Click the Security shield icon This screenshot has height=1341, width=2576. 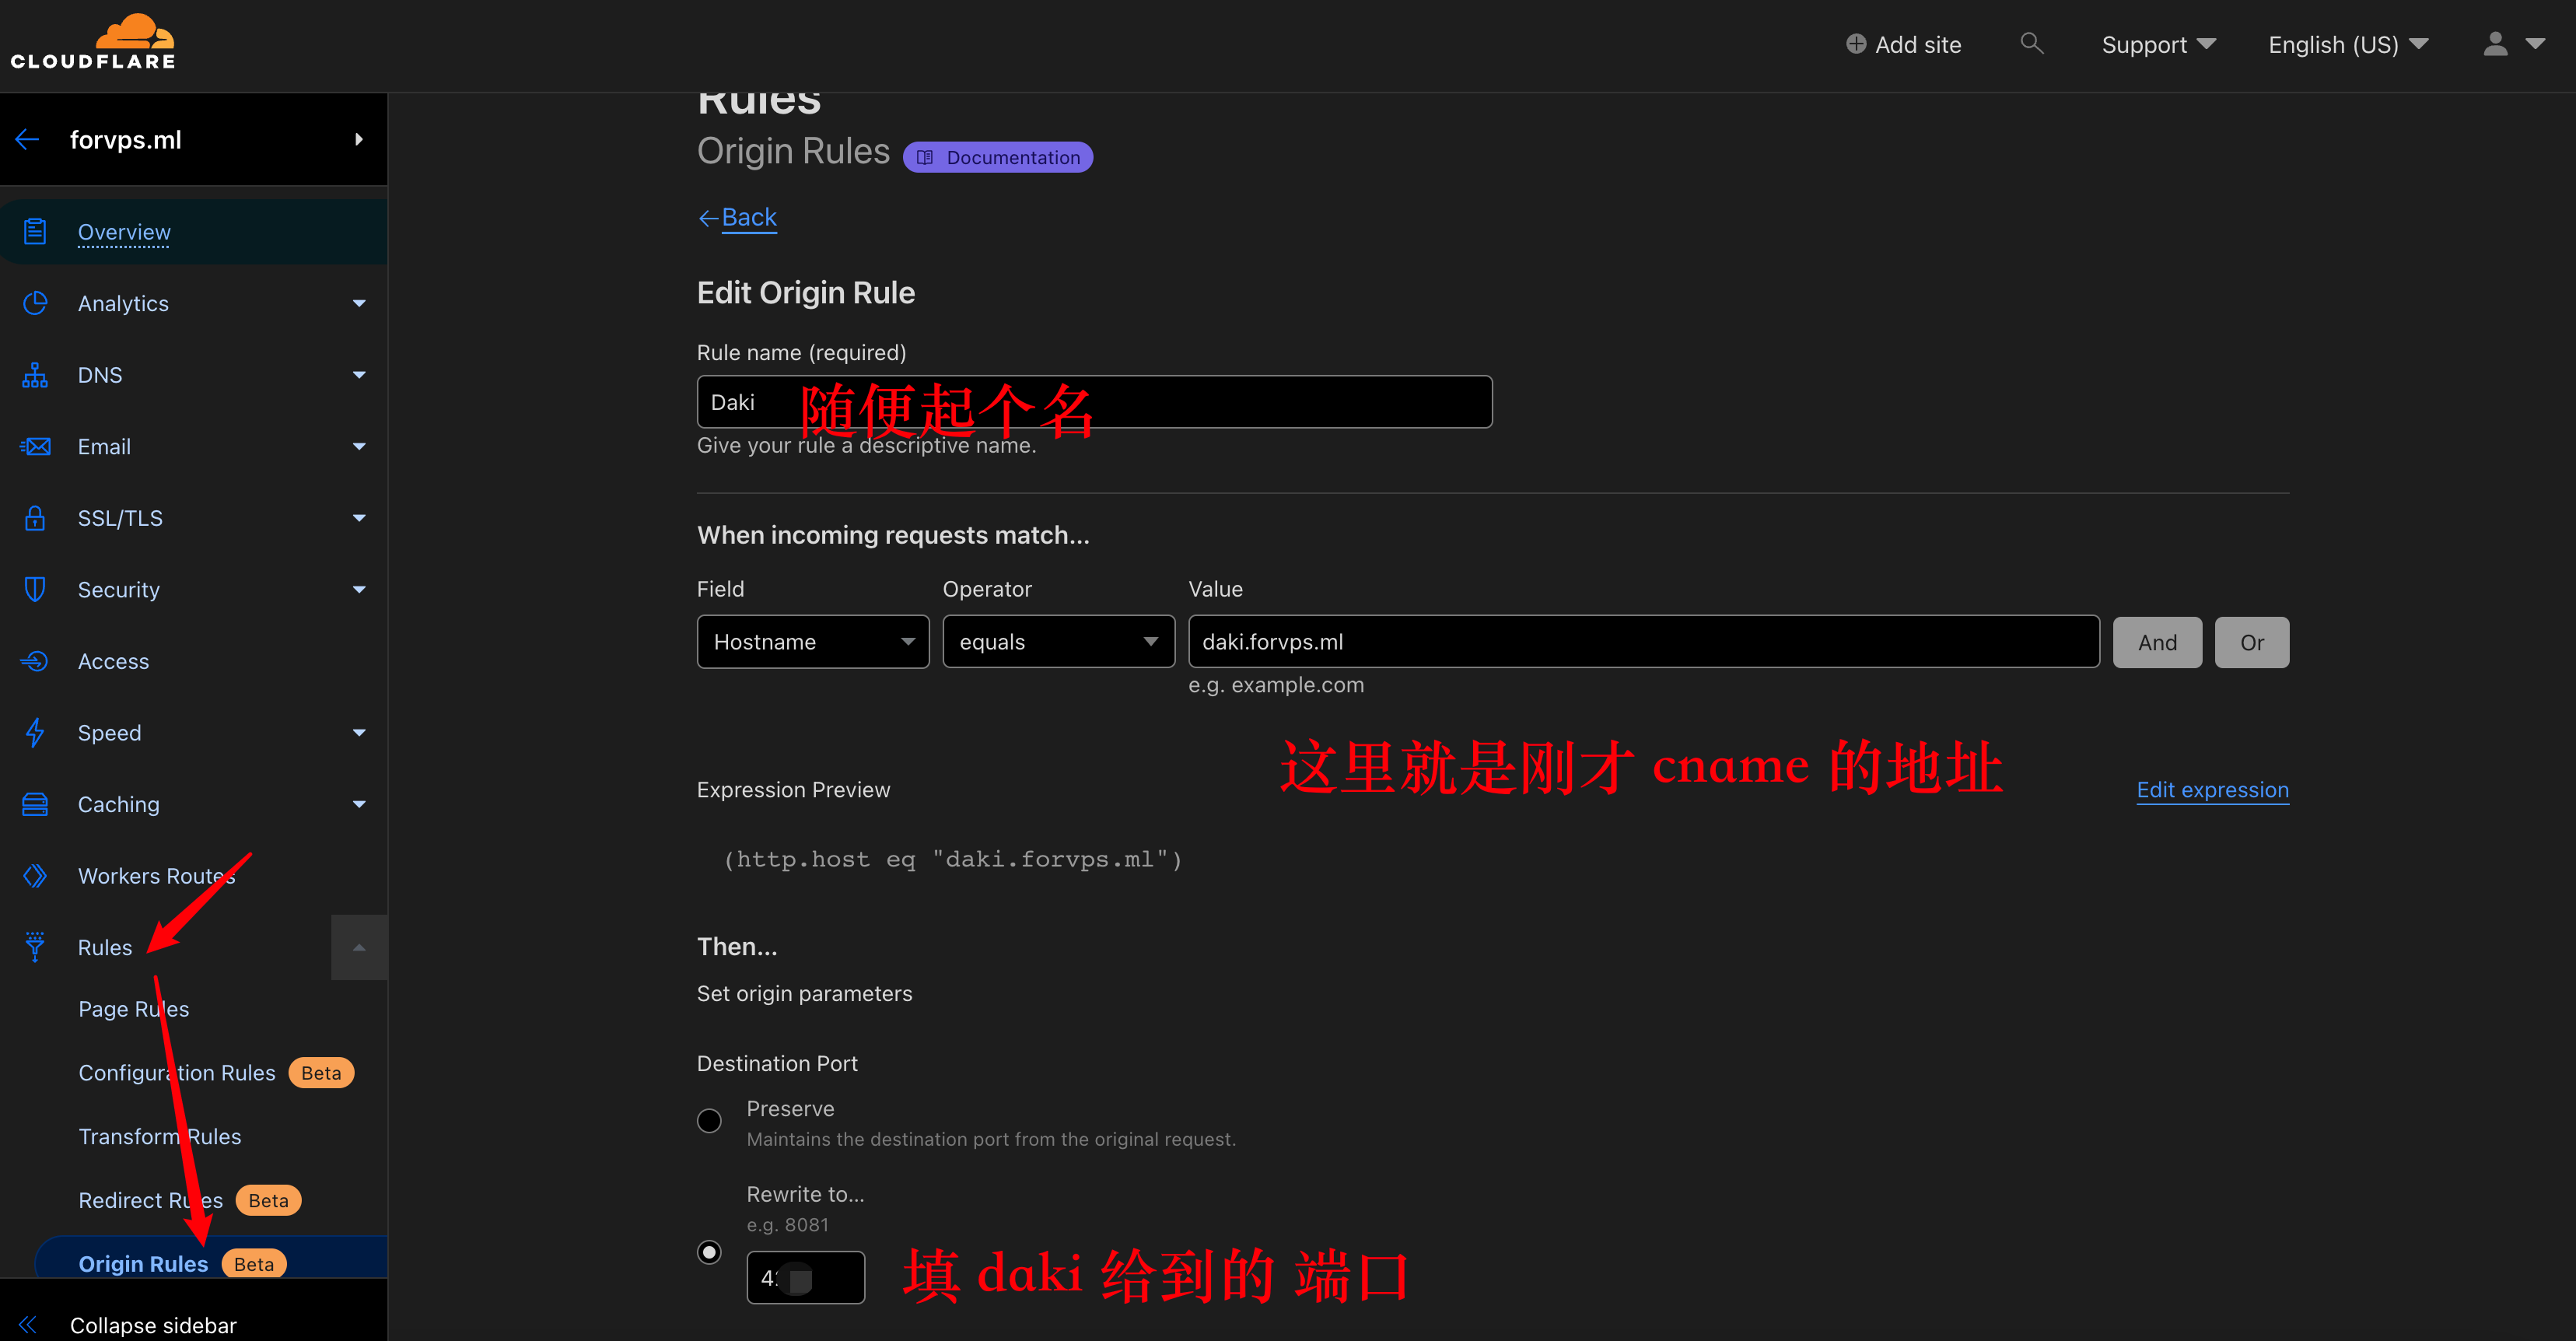click(x=35, y=589)
